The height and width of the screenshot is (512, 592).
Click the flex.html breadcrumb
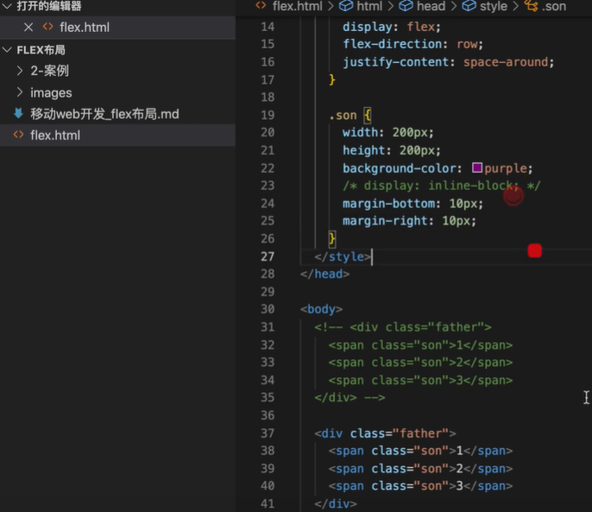[x=297, y=6]
